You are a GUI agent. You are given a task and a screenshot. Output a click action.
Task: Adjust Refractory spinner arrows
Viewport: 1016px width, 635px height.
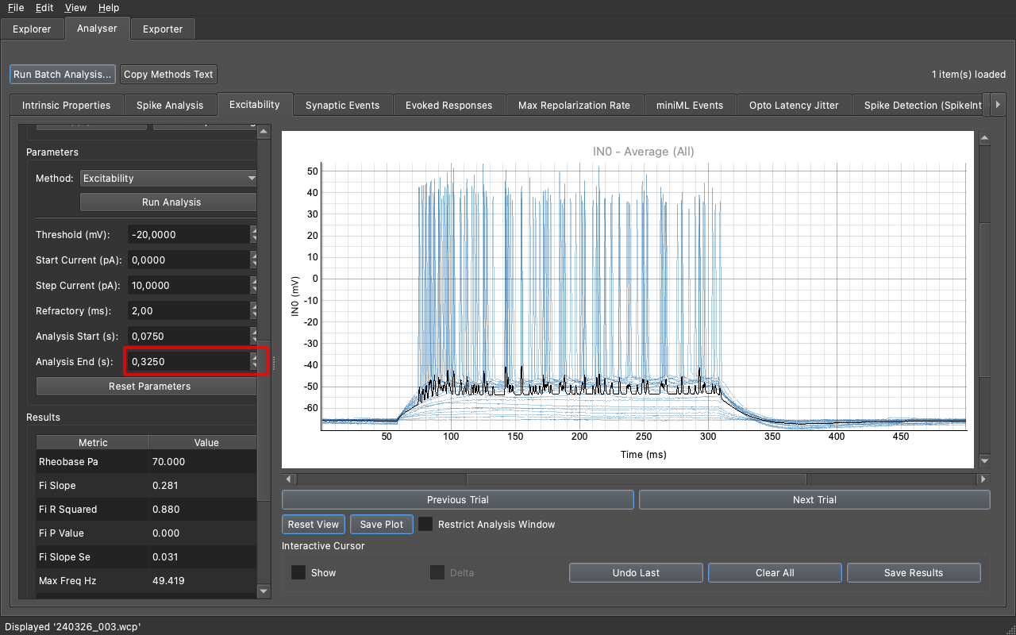[254, 311]
